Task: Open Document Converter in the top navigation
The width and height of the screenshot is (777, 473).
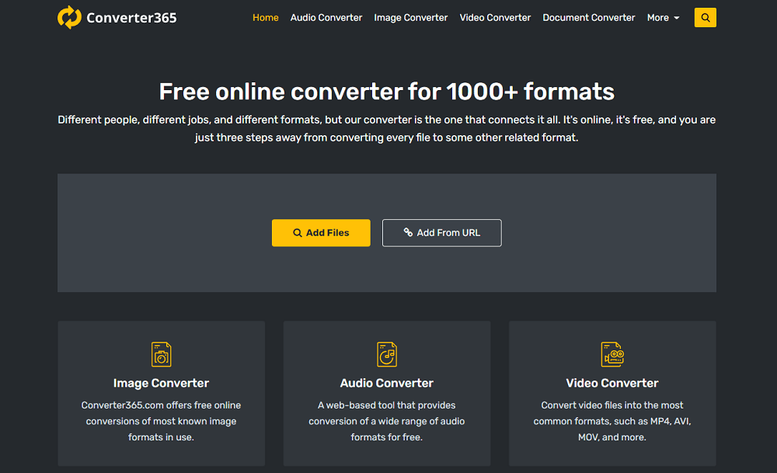Action: coord(589,18)
